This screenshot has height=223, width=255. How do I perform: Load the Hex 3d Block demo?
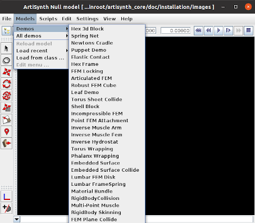tap(107, 29)
